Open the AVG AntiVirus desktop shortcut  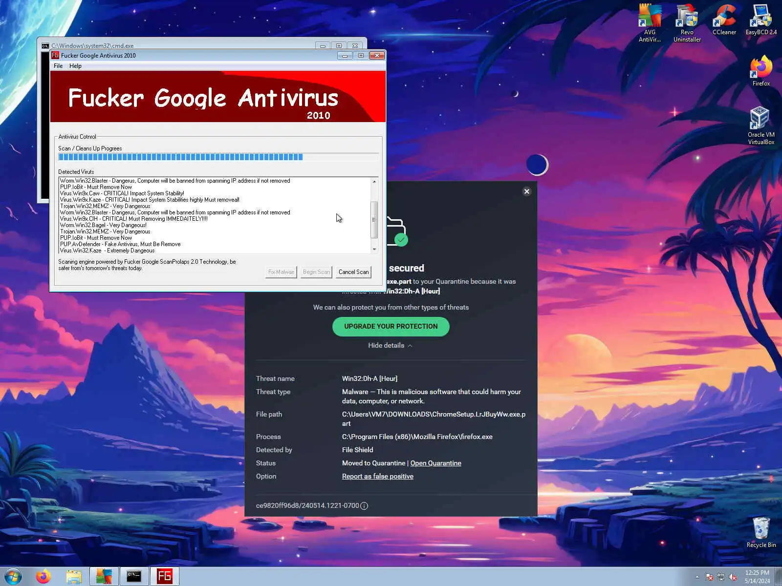(x=650, y=23)
